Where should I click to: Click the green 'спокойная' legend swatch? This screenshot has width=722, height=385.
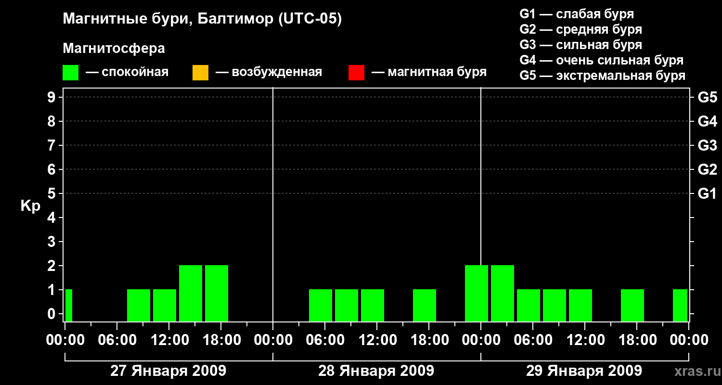coord(71,73)
